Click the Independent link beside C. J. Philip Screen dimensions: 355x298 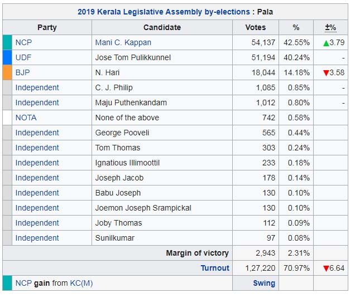point(37,87)
